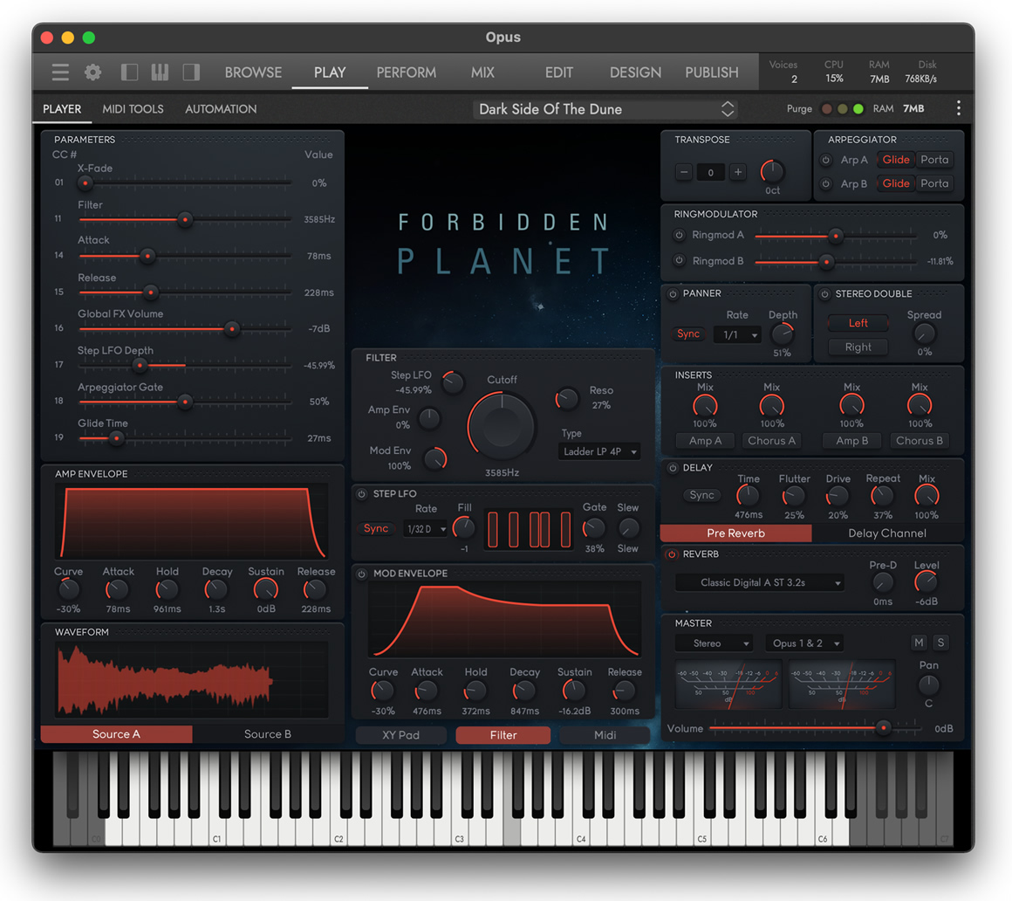The height and width of the screenshot is (901, 1012).
Task: Click the Panner Depth knob
Action: 783,334
